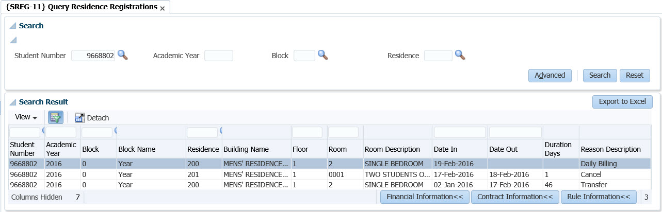
Task: Open the Contract Information section
Action: tap(514, 197)
